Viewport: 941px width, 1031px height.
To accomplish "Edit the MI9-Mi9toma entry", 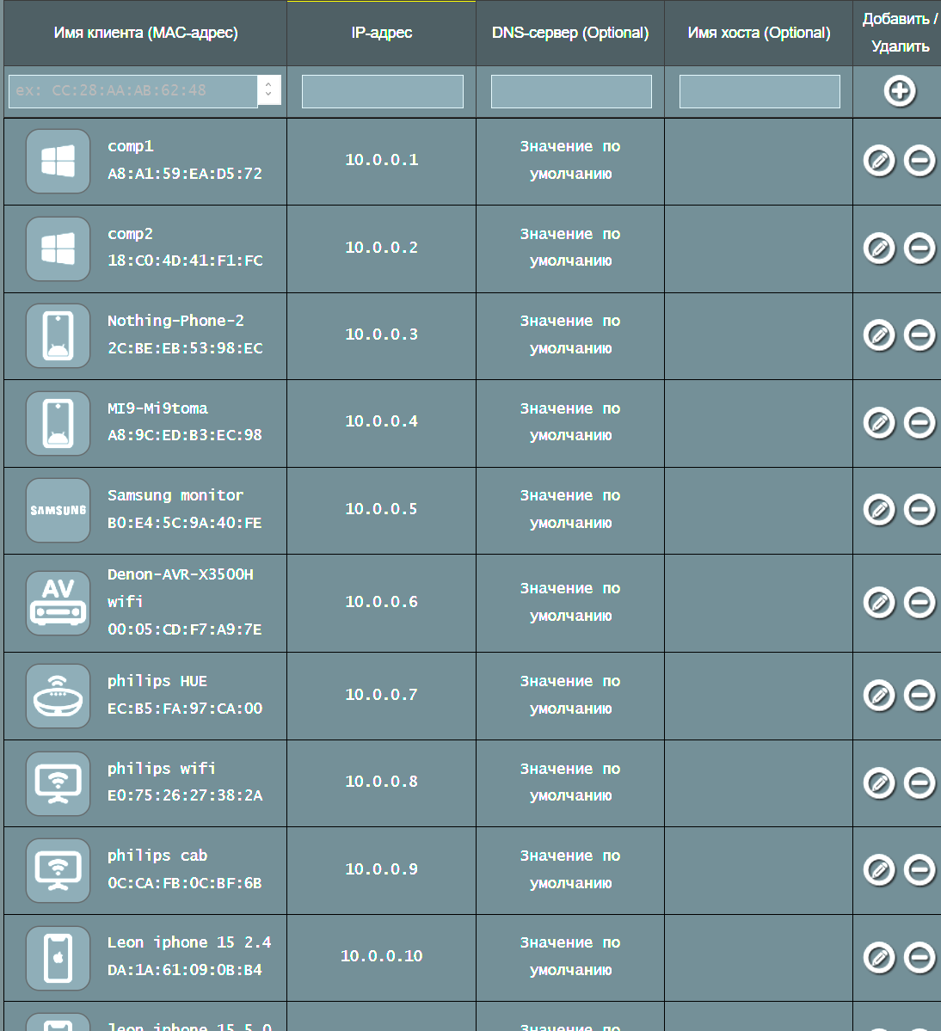I will [x=879, y=423].
